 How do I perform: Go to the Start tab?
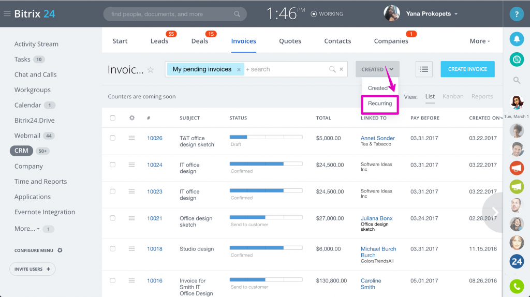click(x=120, y=41)
